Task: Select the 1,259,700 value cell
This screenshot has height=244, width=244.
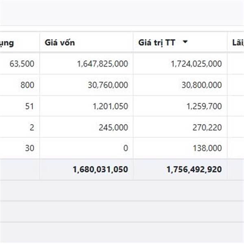Action: pos(180,106)
